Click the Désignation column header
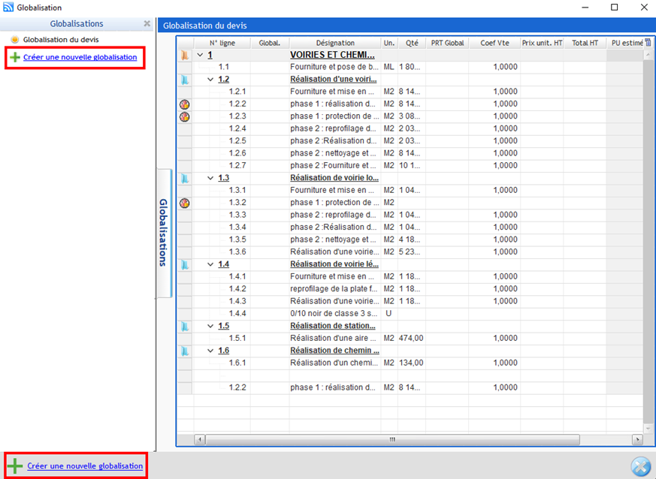Screen dimensions: 656x479 click(334, 43)
